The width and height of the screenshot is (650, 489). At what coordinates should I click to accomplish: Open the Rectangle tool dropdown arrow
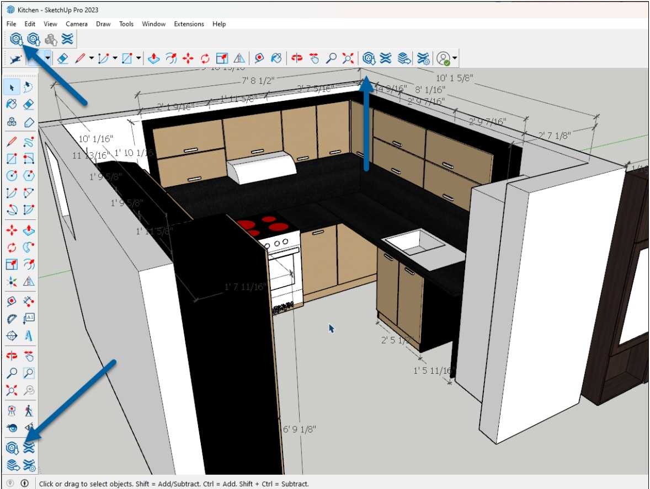(x=138, y=57)
